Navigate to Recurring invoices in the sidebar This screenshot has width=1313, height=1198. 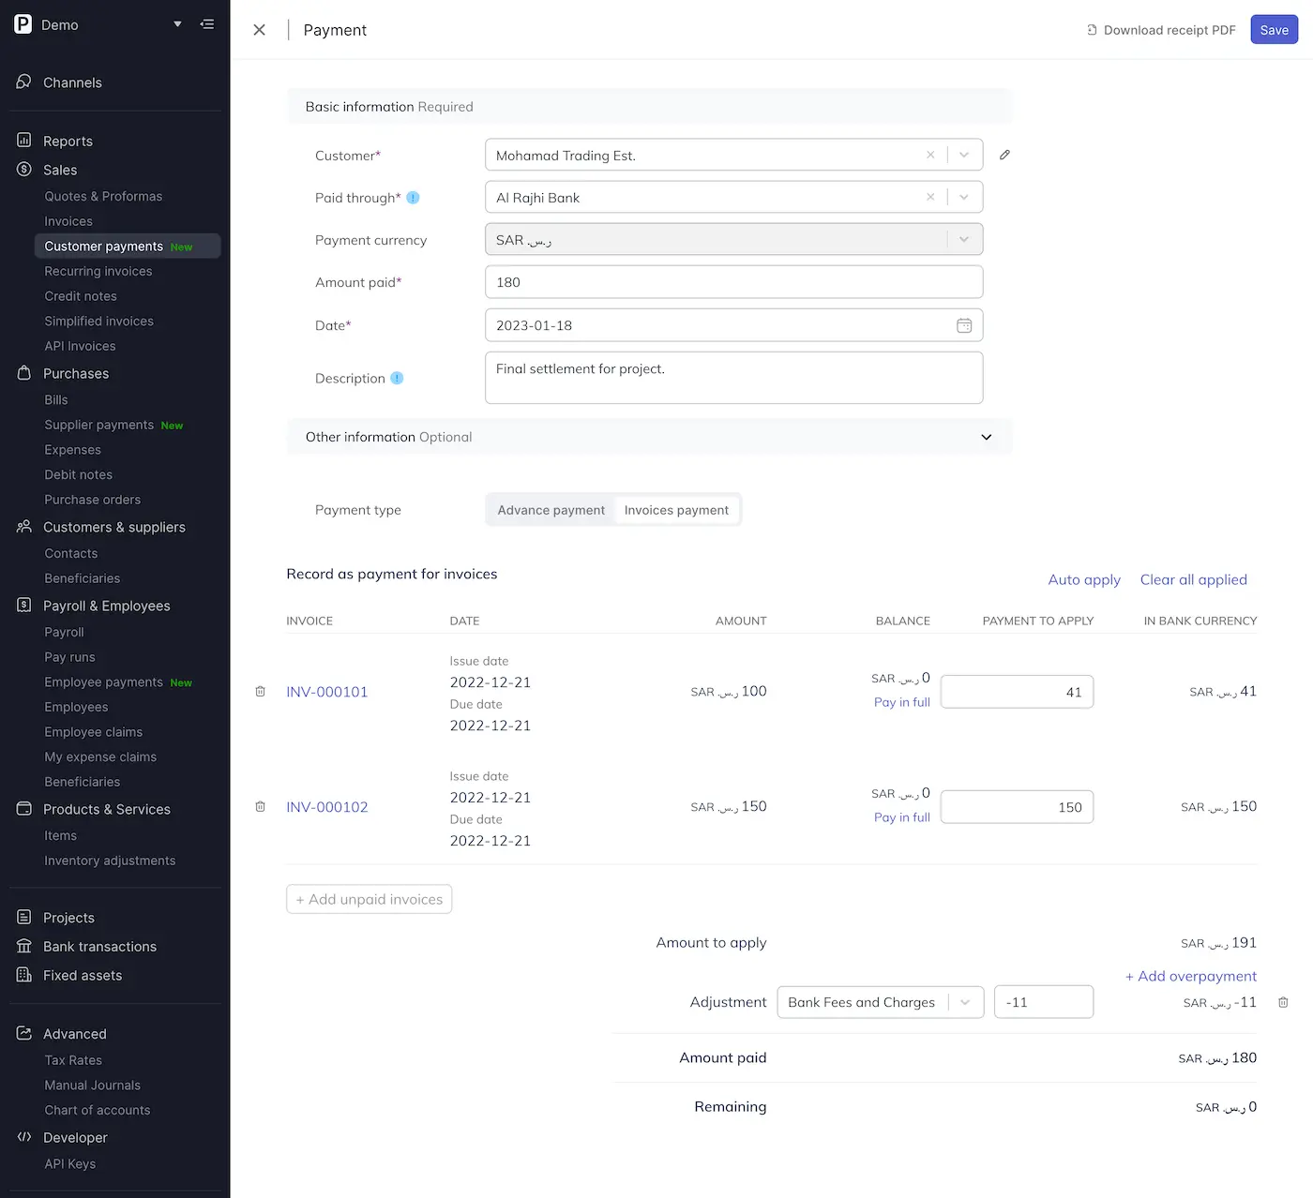[98, 271]
